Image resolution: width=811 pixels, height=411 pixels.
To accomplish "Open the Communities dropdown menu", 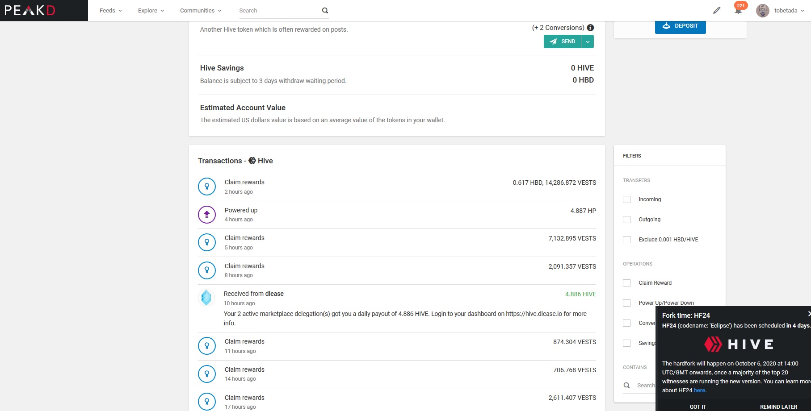I will pos(201,10).
